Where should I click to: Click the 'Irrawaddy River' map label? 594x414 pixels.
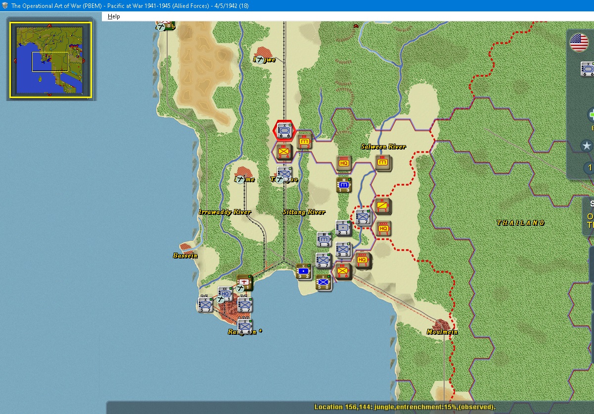[x=225, y=212]
